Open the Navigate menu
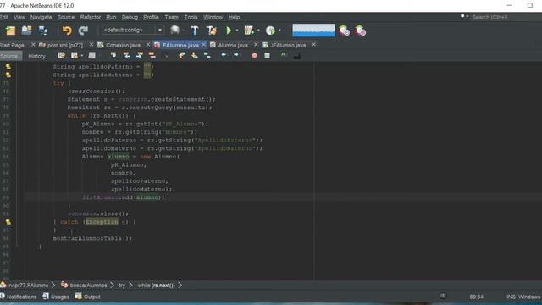542x305 pixels. [41, 17]
